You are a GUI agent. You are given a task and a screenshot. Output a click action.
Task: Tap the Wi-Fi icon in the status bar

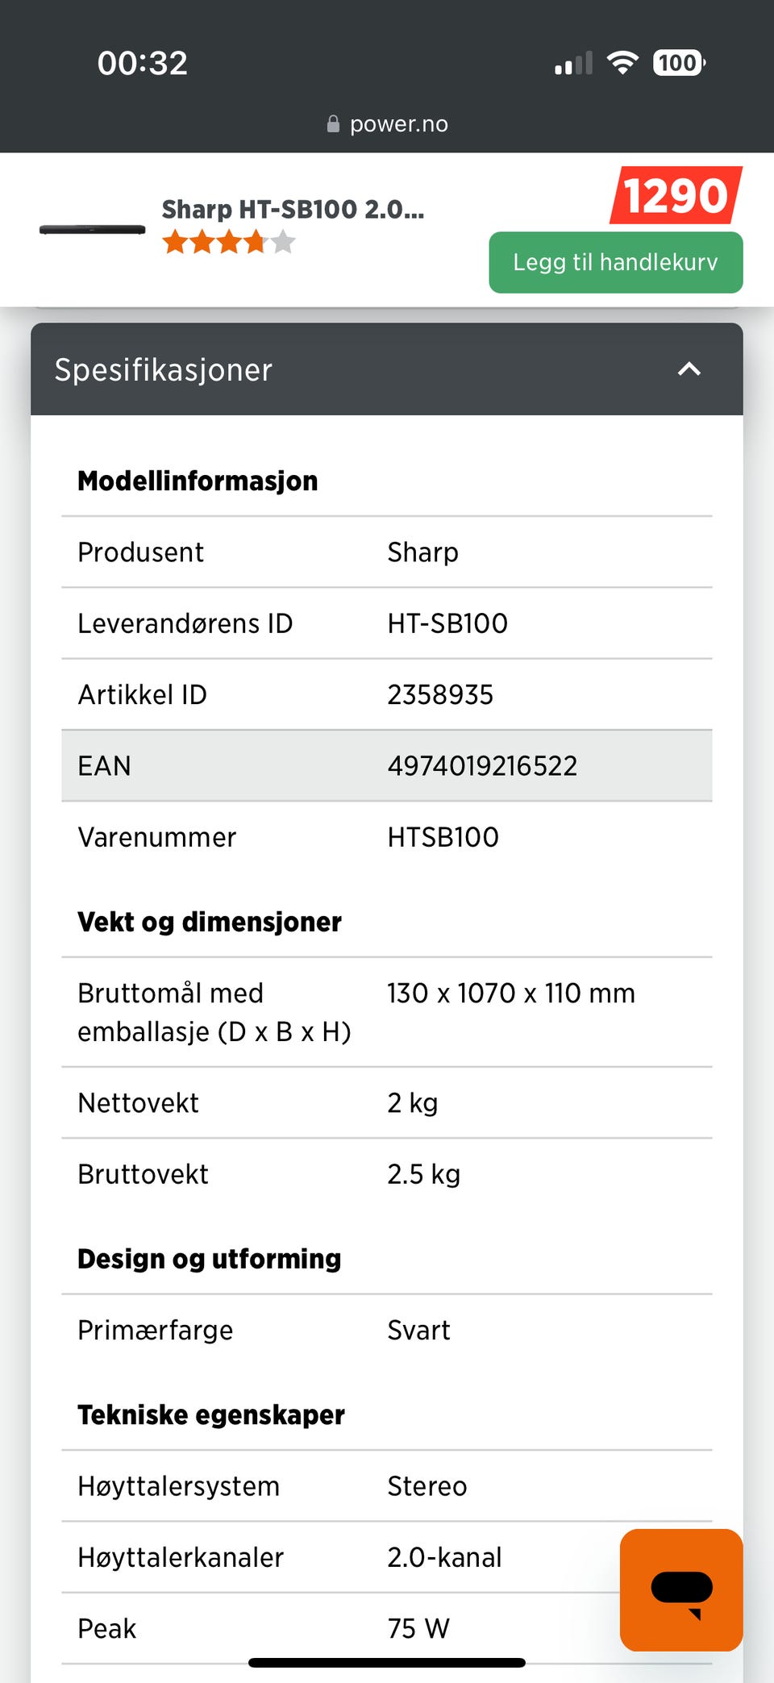621,61
